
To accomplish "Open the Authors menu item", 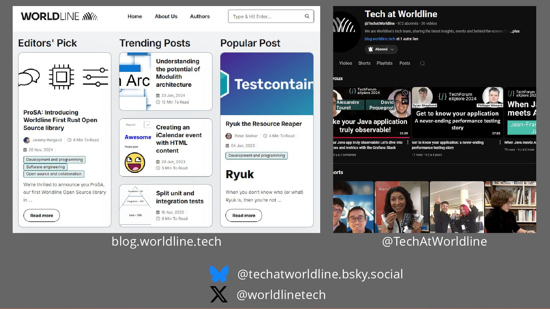I will click(200, 16).
